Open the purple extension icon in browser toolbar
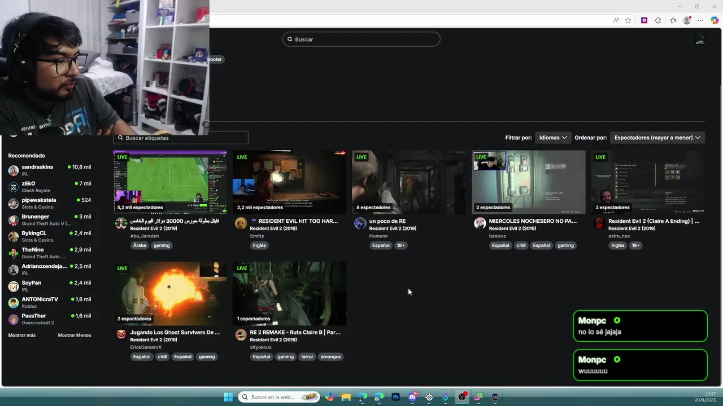Viewport: 723px width, 406px height. (644, 20)
